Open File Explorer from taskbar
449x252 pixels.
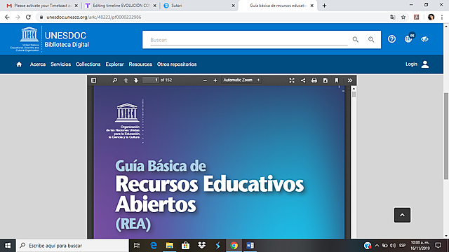click(170, 246)
